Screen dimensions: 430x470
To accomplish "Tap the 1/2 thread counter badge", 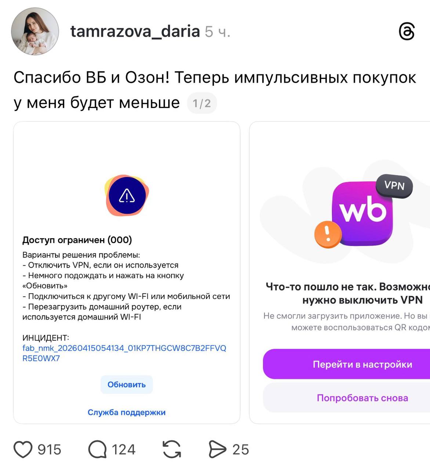I will point(202,103).
